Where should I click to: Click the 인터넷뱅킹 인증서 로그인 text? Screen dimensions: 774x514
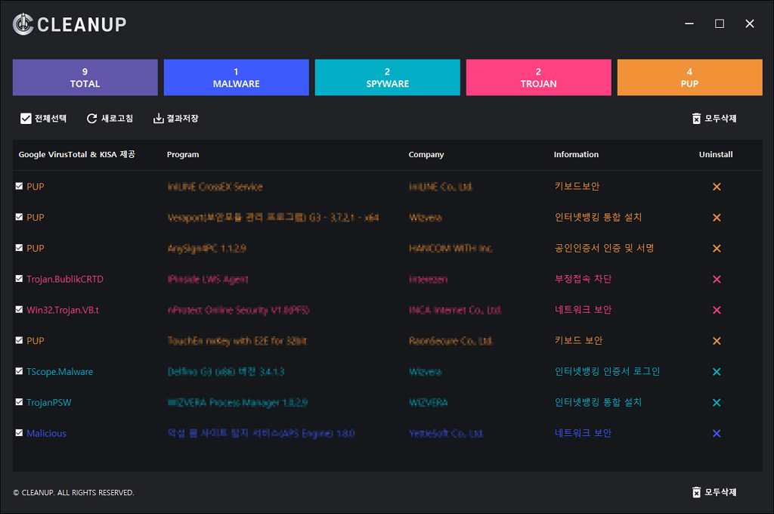[607, 371]
